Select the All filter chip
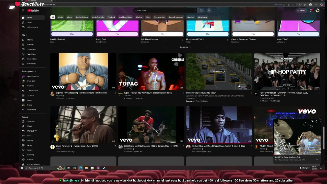Image resolution: width=327 pixels, height=184 pixels. click(x=53, y=17)
